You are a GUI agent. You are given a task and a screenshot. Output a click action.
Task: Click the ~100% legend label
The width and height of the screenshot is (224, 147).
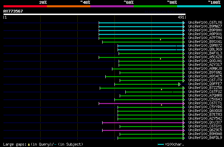(214, 2)
